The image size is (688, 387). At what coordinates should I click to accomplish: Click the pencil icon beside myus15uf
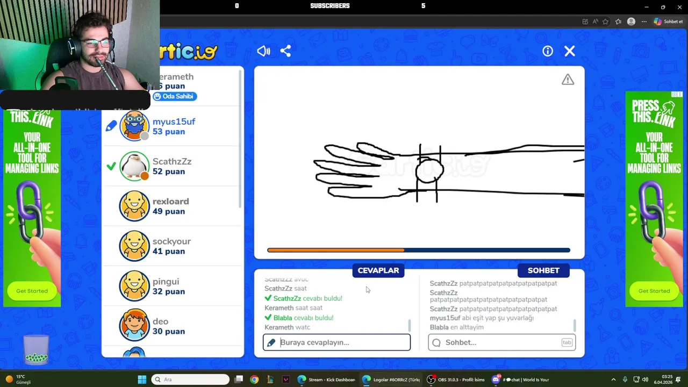(x=111, y=126)
